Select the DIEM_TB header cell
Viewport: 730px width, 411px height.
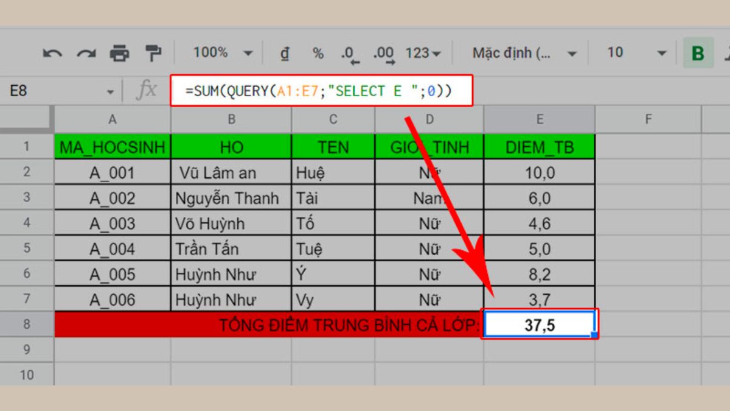click(x=538, y=146)
